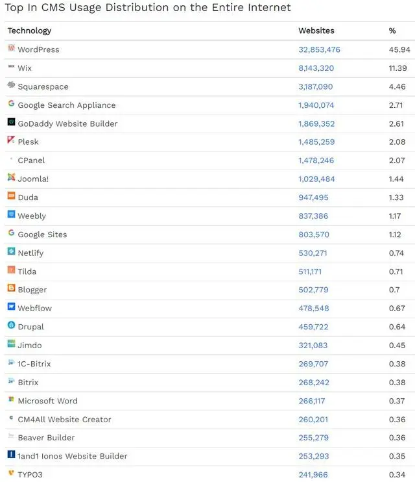Click the Weebly technology name
The height and width of the screenshot is (482, 415).
[32, 216]
